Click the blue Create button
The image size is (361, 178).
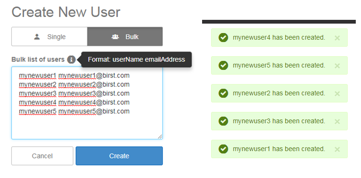pyautogui.click(x=119, y=156)
